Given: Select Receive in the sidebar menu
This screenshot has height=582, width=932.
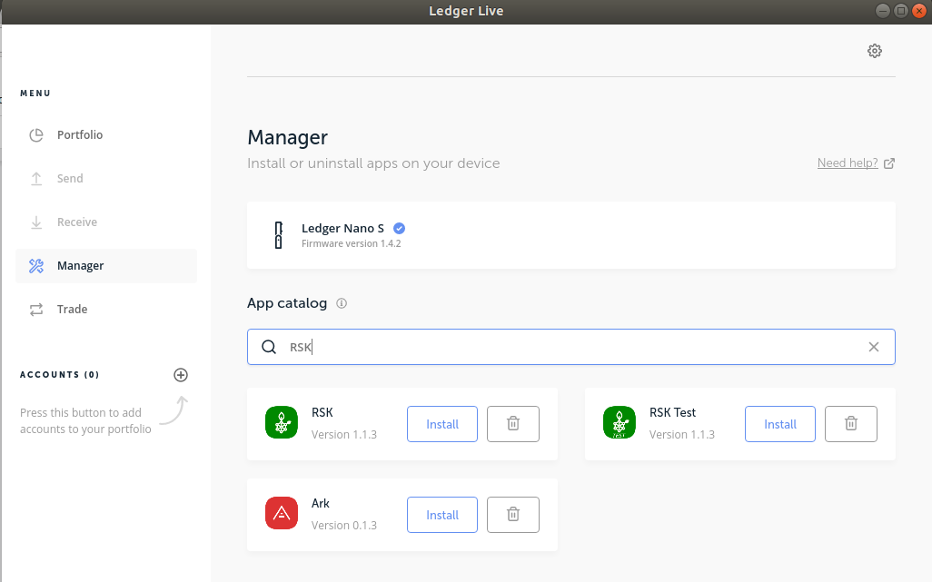Looking at the screenshot, I should pos(105,222).
